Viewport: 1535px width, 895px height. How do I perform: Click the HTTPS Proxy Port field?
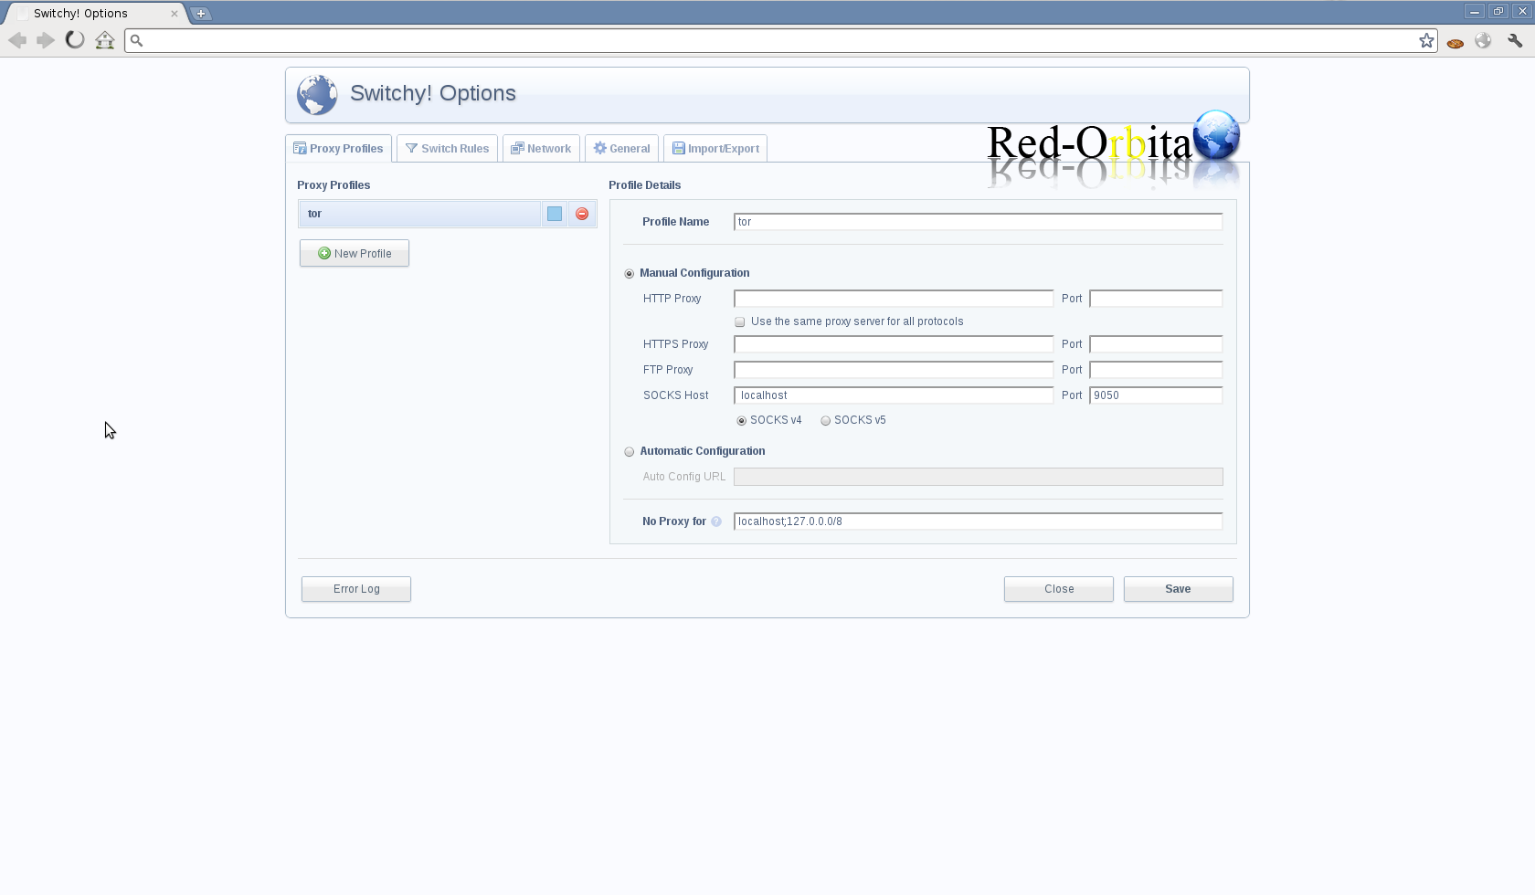pyautogui.click(x=1156, y=344)
